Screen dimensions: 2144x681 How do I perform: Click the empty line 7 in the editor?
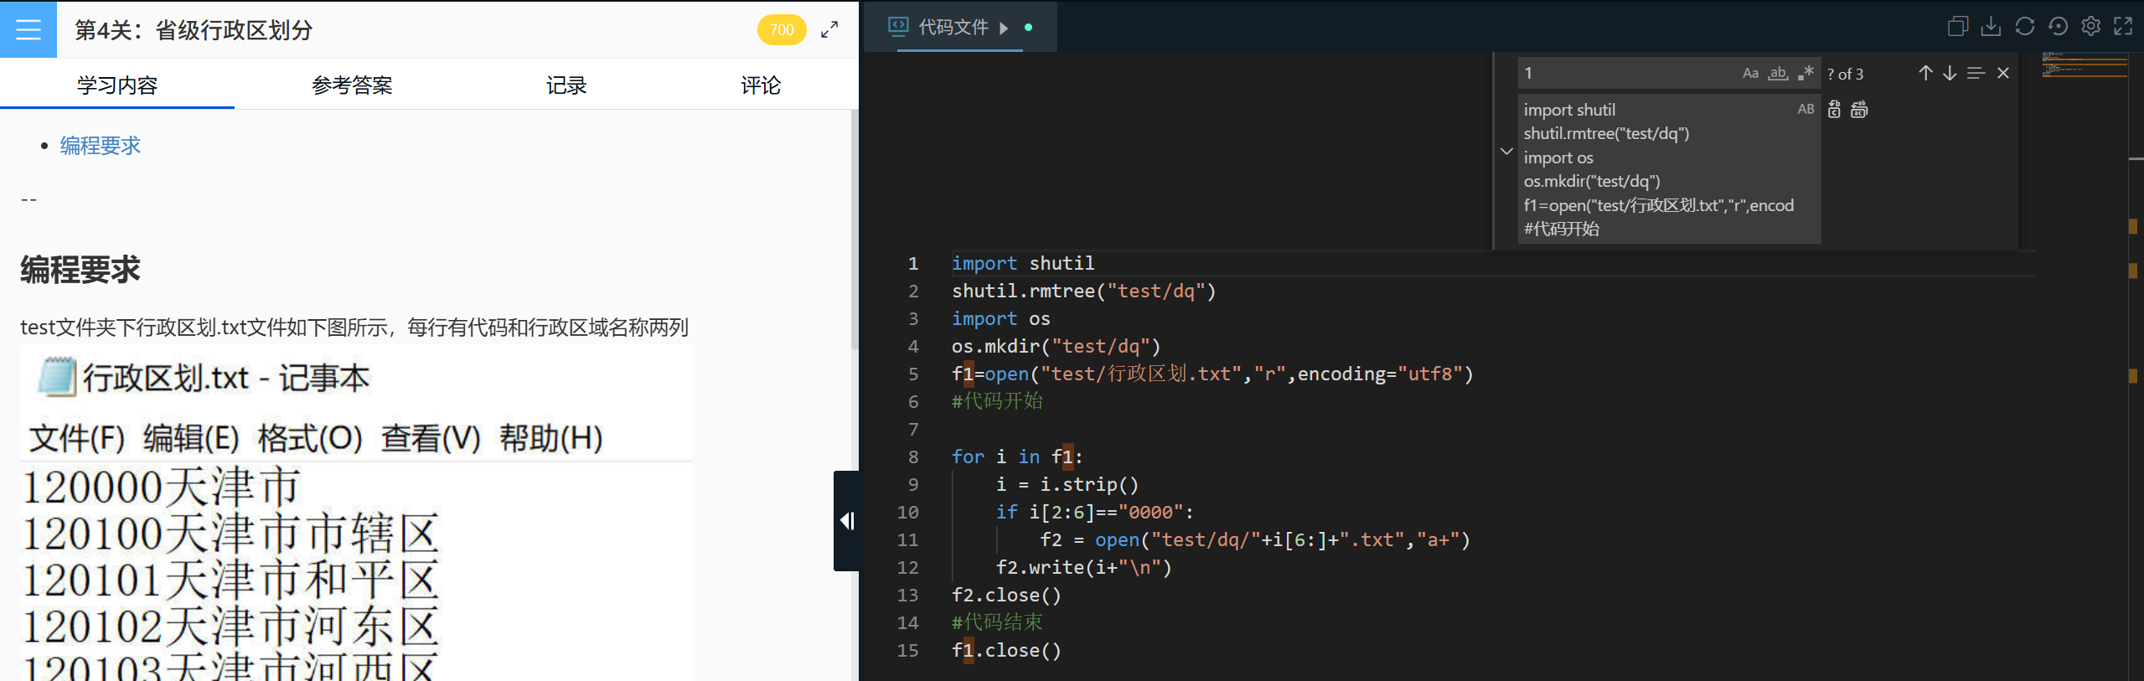click(1493, 429)
